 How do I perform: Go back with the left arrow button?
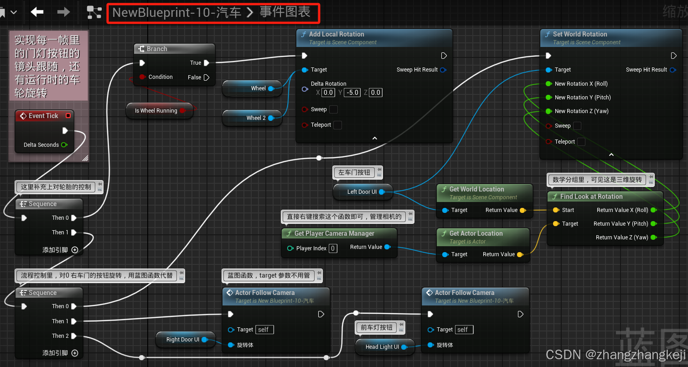point(37,12)
